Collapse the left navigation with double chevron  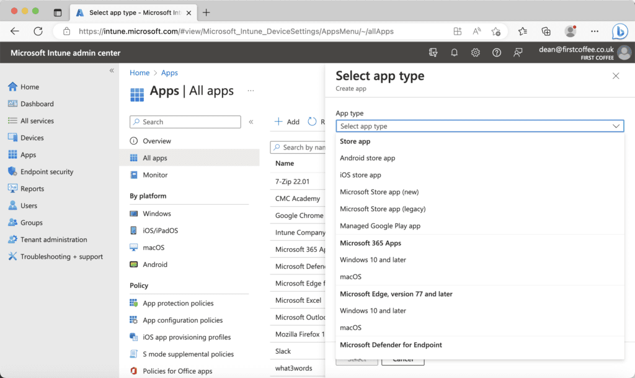(x=112, y=71)
